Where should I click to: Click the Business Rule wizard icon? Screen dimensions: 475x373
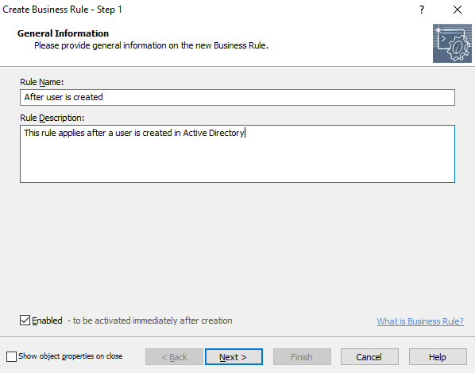(x=452, y=44)
